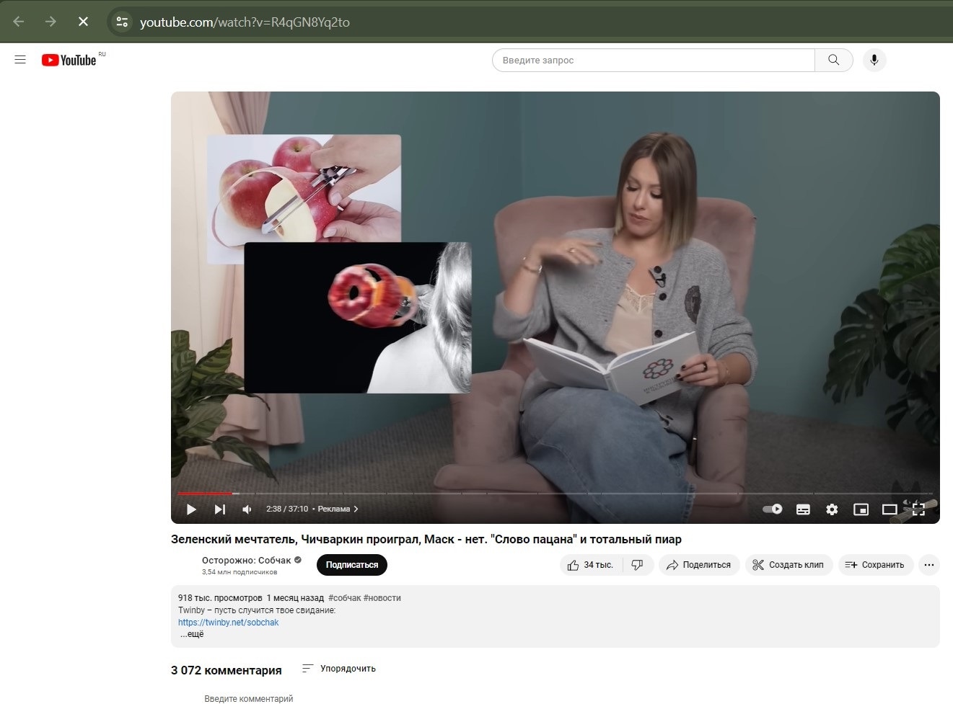Play the video
Screen dimensions: 953x704
(191, 509)
